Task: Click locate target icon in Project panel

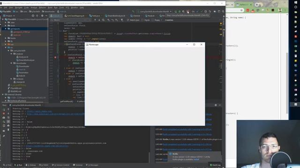Action: pos(33,16)
